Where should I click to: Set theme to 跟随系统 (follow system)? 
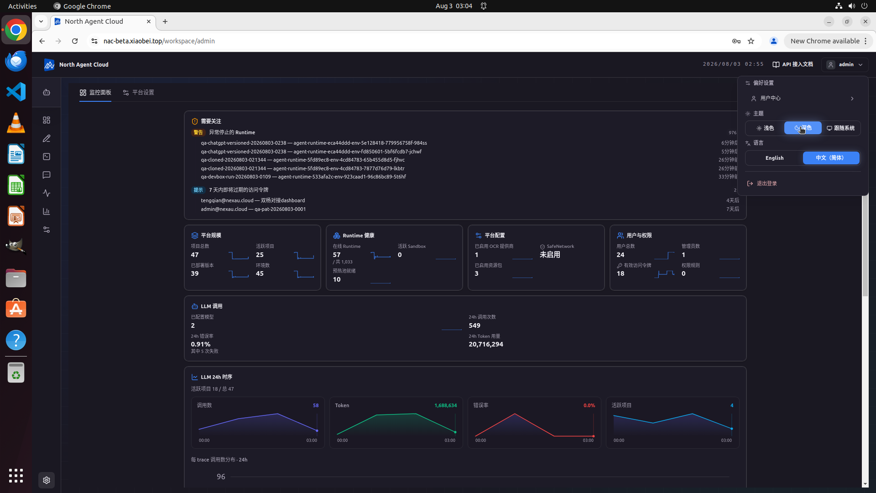tap(841, 128)
